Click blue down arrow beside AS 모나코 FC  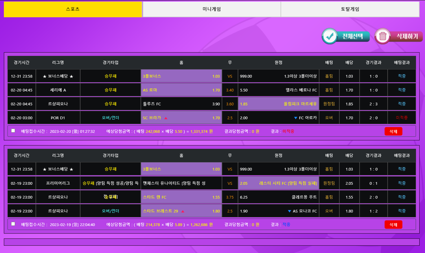289,211
